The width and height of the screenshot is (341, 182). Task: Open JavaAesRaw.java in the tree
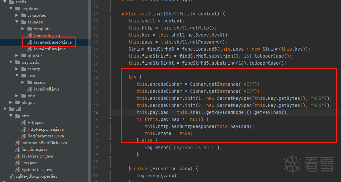(x=49, y=49)
